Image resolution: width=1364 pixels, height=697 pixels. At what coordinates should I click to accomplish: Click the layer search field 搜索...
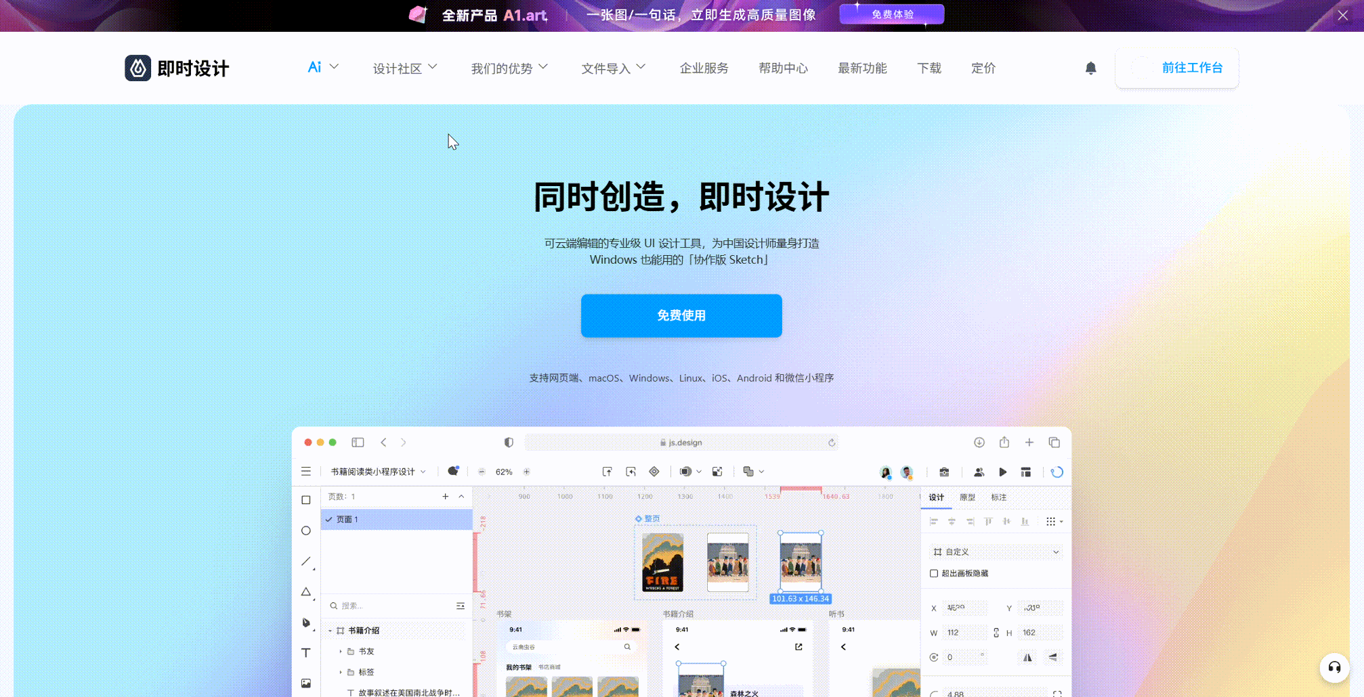391,606
